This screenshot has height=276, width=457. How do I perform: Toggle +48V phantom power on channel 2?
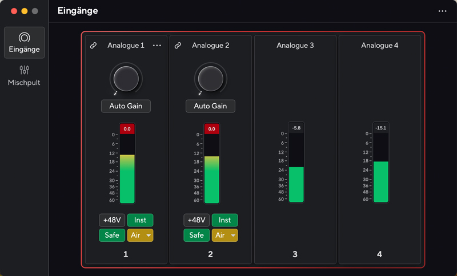pos(197,220)
